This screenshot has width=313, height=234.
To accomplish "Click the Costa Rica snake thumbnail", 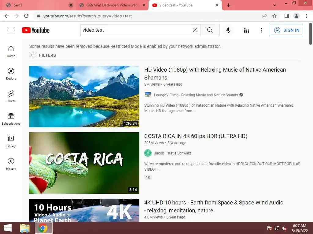I will click(x=84, y=163).
